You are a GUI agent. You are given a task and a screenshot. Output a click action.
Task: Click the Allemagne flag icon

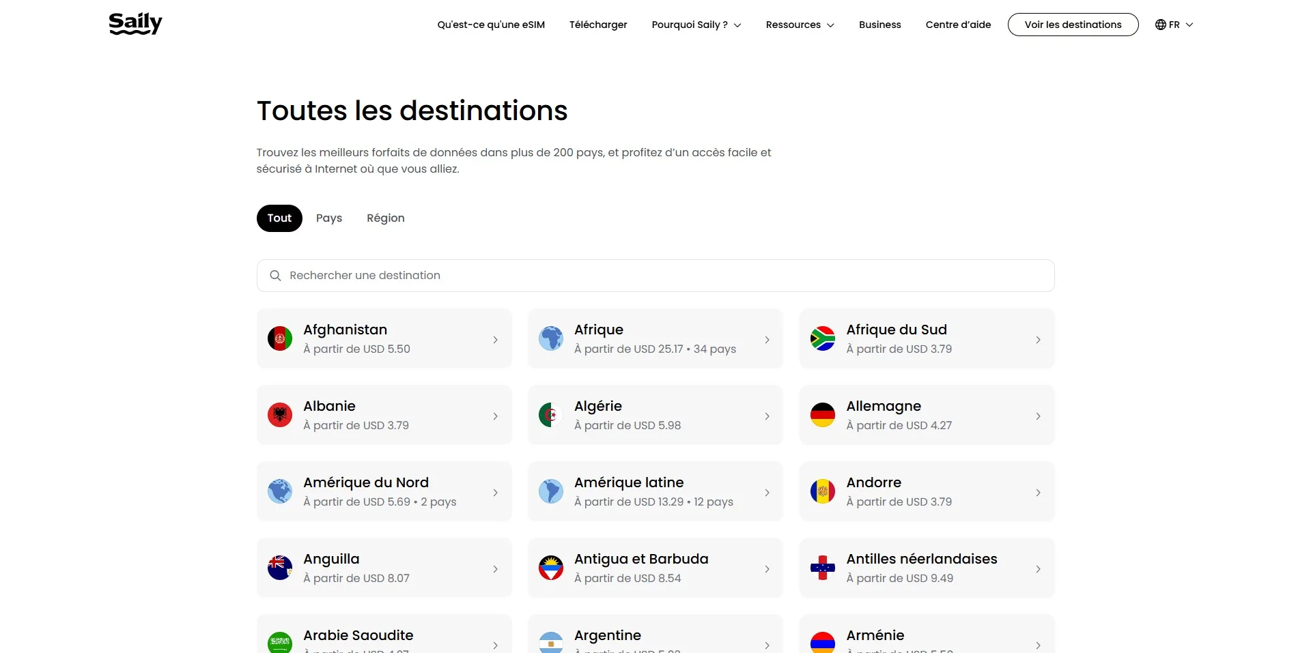(823, 415)
